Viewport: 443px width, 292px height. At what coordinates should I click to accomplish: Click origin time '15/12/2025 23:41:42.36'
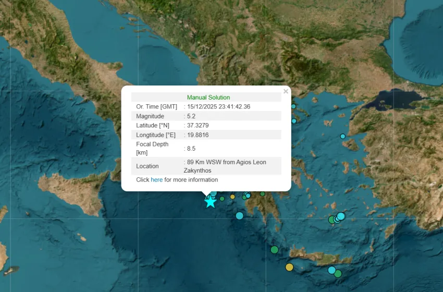click(x=219, y=106)
